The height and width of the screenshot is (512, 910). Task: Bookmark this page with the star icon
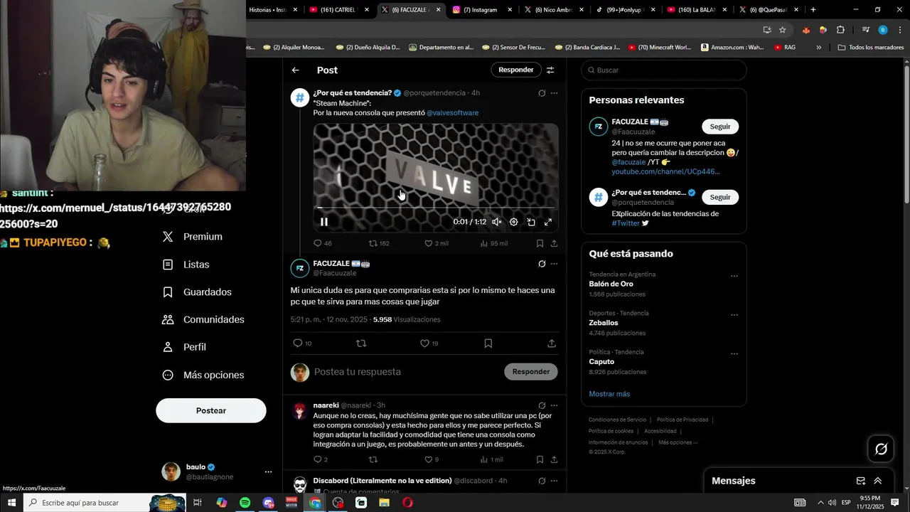pyautogui.click(x=783, y=30)
